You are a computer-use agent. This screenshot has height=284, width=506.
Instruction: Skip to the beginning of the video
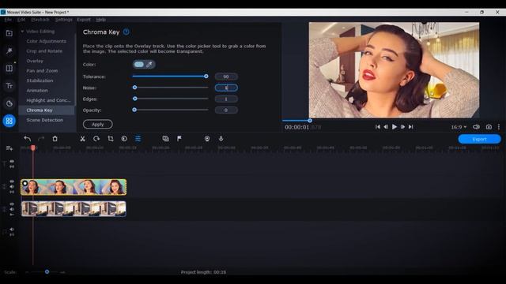(x=378, y=127)
